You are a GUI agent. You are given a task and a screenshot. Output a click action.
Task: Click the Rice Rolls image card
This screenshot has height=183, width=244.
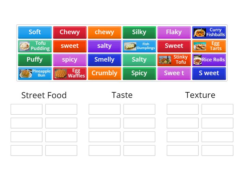click(x=209, y=60)
